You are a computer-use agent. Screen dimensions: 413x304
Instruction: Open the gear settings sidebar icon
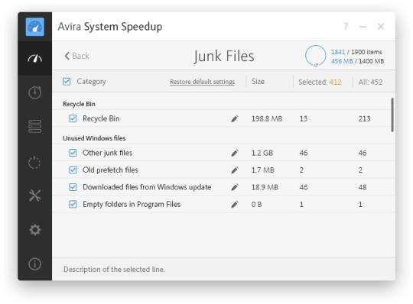pos(34,230)
